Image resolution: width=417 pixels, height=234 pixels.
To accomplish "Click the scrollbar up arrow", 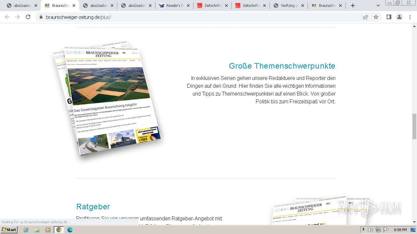I will 414,27.
